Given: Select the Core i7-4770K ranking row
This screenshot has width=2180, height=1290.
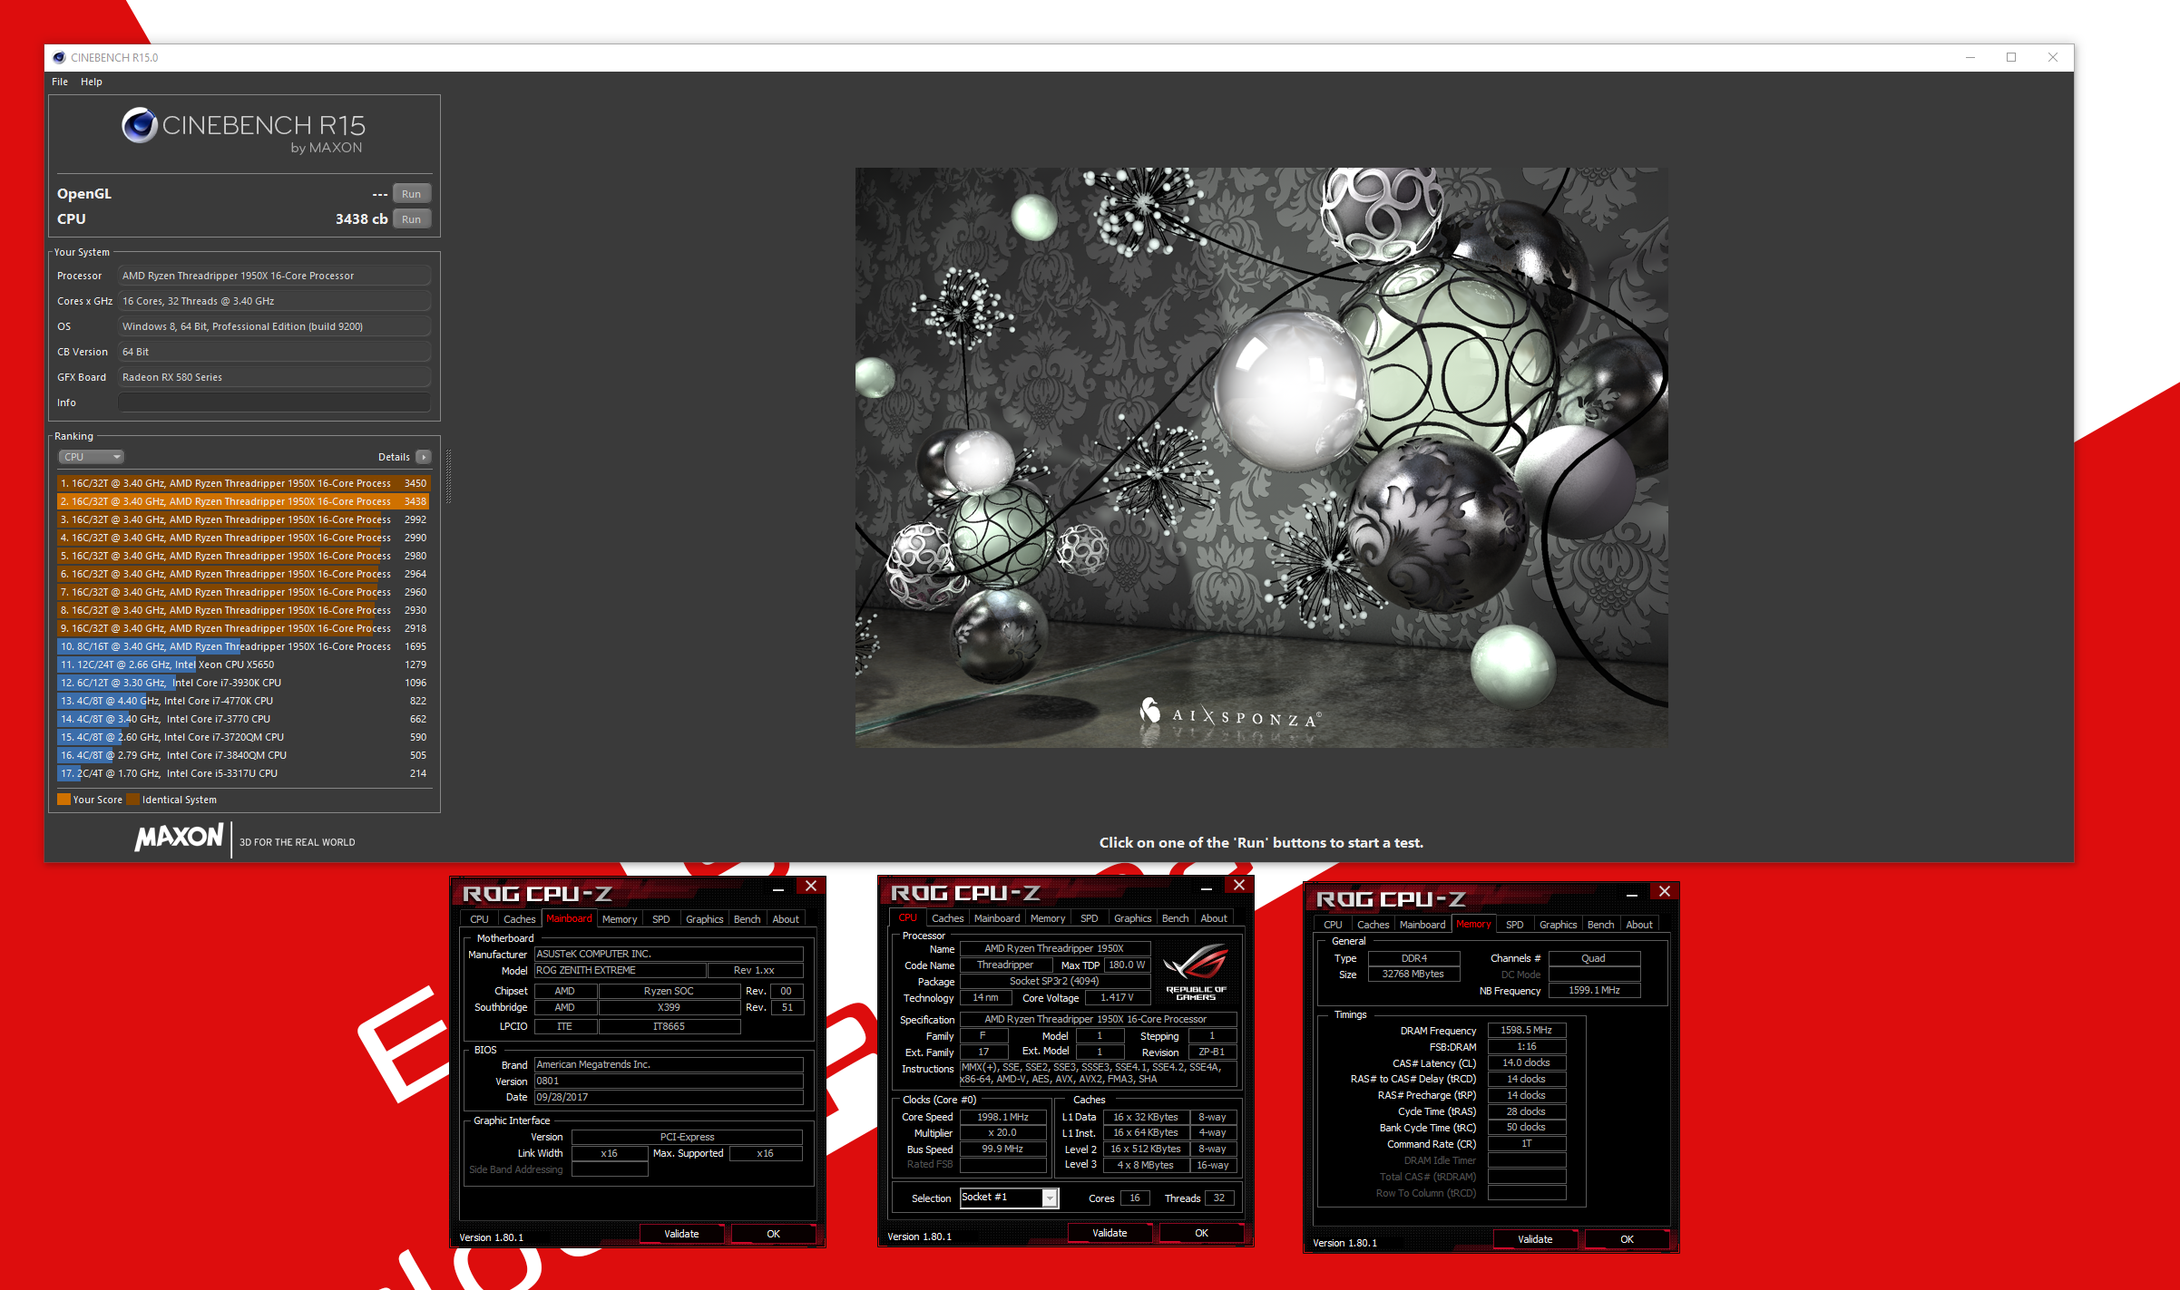Looking at the screenshot, I should 243,701.
